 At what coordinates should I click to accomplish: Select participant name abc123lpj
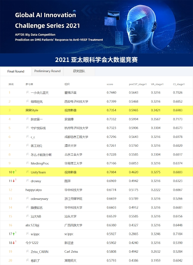[x=32, y=225]
